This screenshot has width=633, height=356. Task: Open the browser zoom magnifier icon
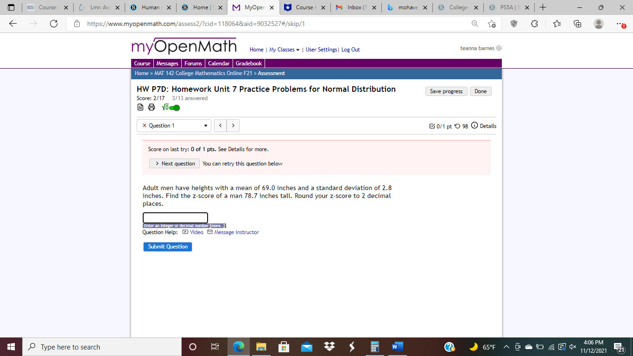(475, 24)
